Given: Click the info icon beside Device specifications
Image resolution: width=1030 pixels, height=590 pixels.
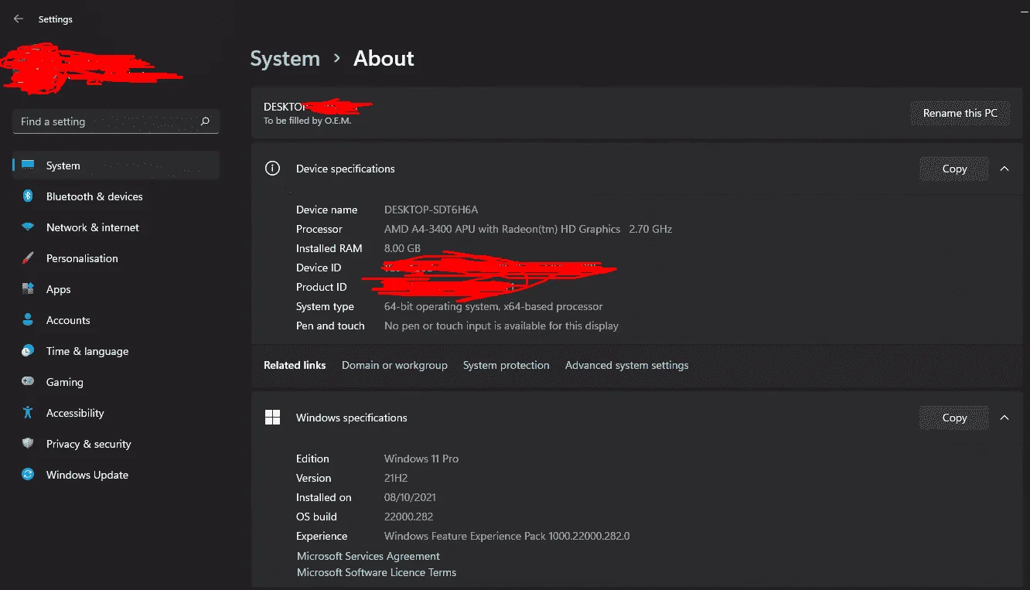Looking at the screenshot, I should click(272, 168).
